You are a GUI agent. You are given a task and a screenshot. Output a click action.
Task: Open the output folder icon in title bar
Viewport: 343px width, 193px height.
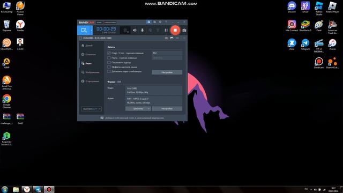[x=155, y=22]
